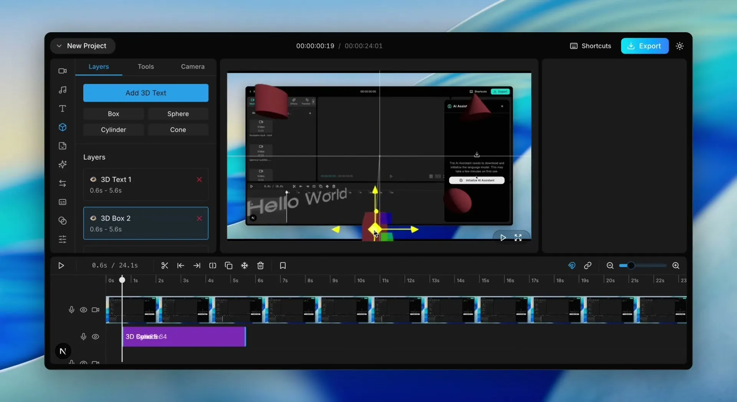Zoom in the timeline
The height and width of the screenshot is (402, 737).
click(x=676, y=265)
